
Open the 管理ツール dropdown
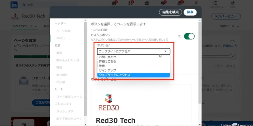(x=229, y=26)
